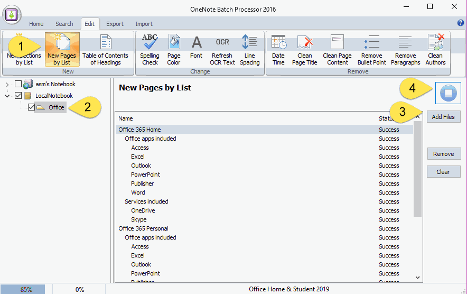Select the Edit tab
The image size is (467, 294).
[x=90, y=24]
